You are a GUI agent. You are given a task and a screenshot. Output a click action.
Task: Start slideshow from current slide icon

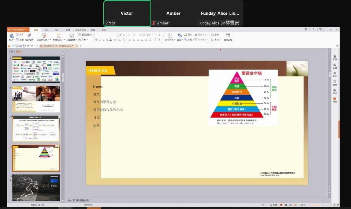pos(44,36)
